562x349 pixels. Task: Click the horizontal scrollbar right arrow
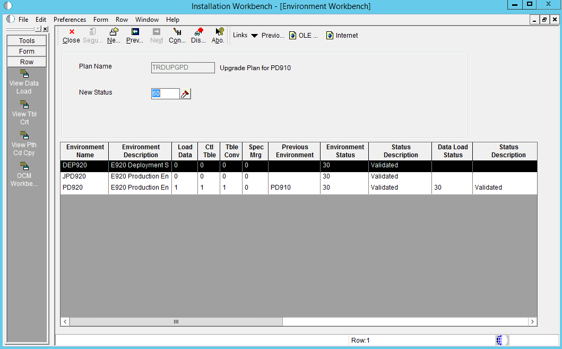532,322
